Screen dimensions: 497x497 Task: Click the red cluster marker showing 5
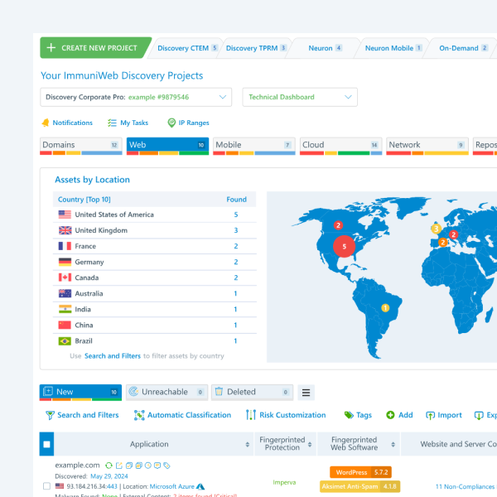click(x=345, y=246)
